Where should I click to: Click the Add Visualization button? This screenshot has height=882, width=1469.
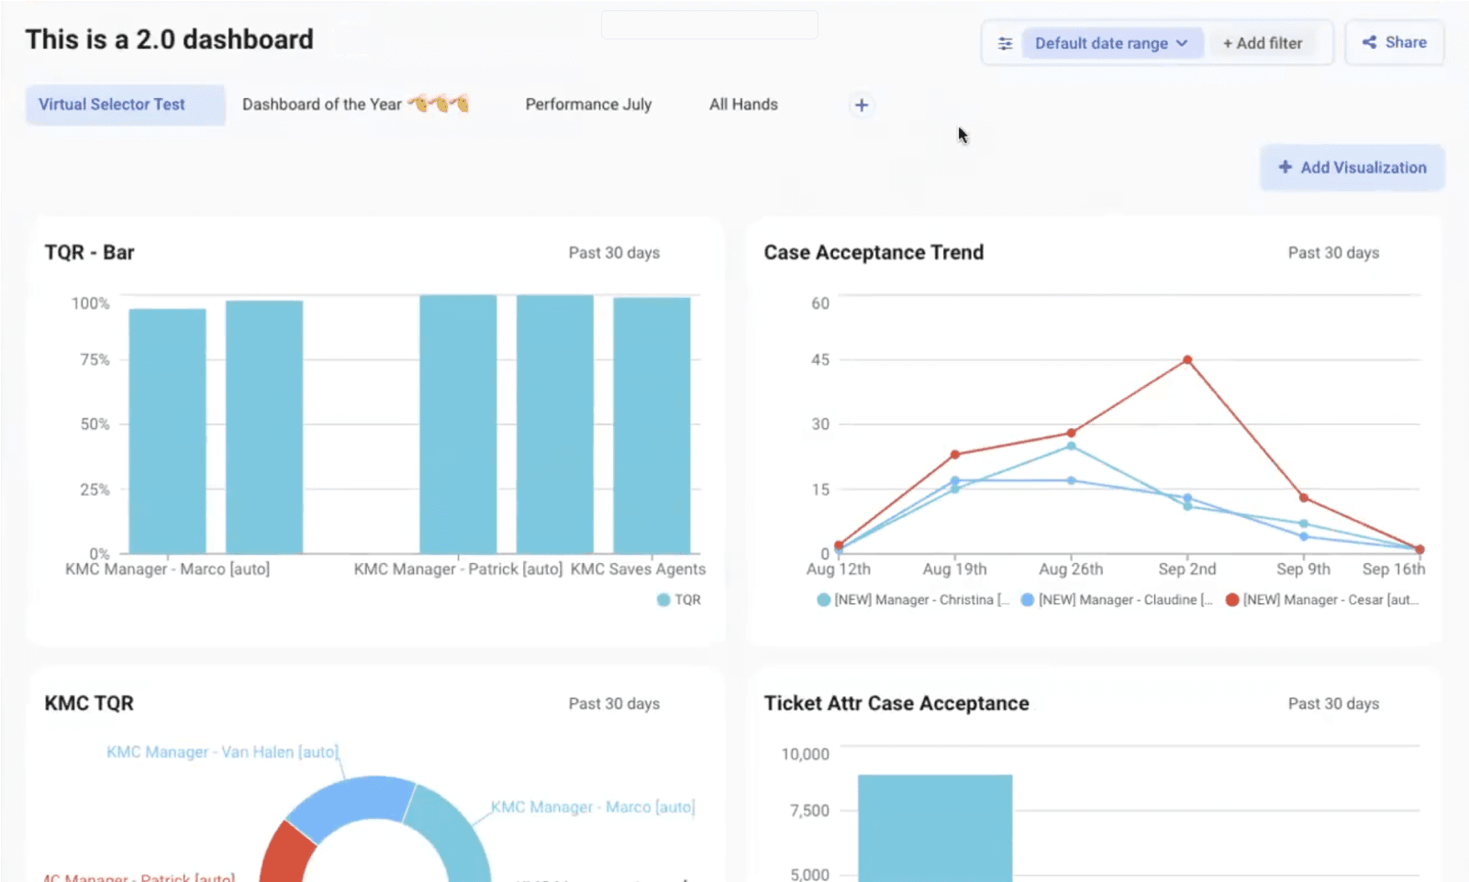[1352, 168]
